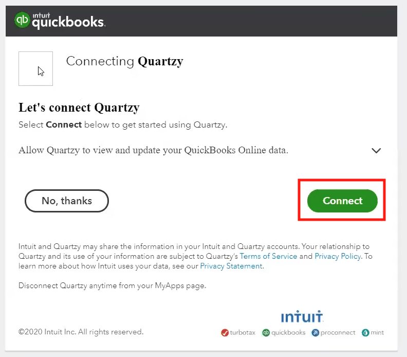Click the Connecting Quartzy title text

tap(124, 62)
